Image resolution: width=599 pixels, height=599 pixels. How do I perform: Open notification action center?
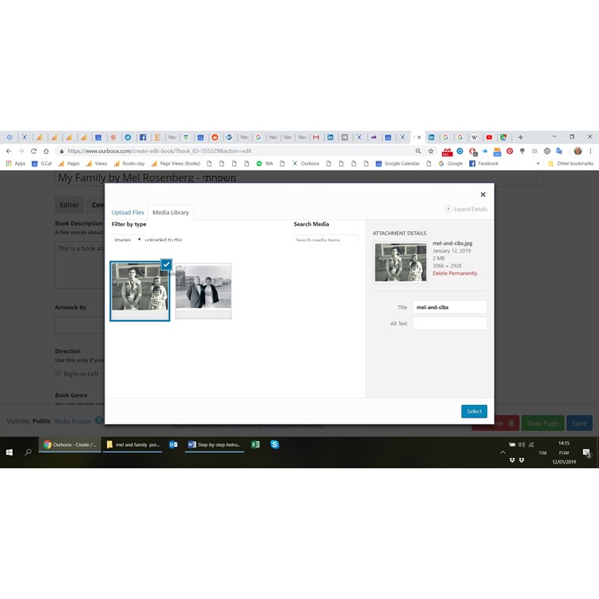pyautogui.click(x=587, y=453)
